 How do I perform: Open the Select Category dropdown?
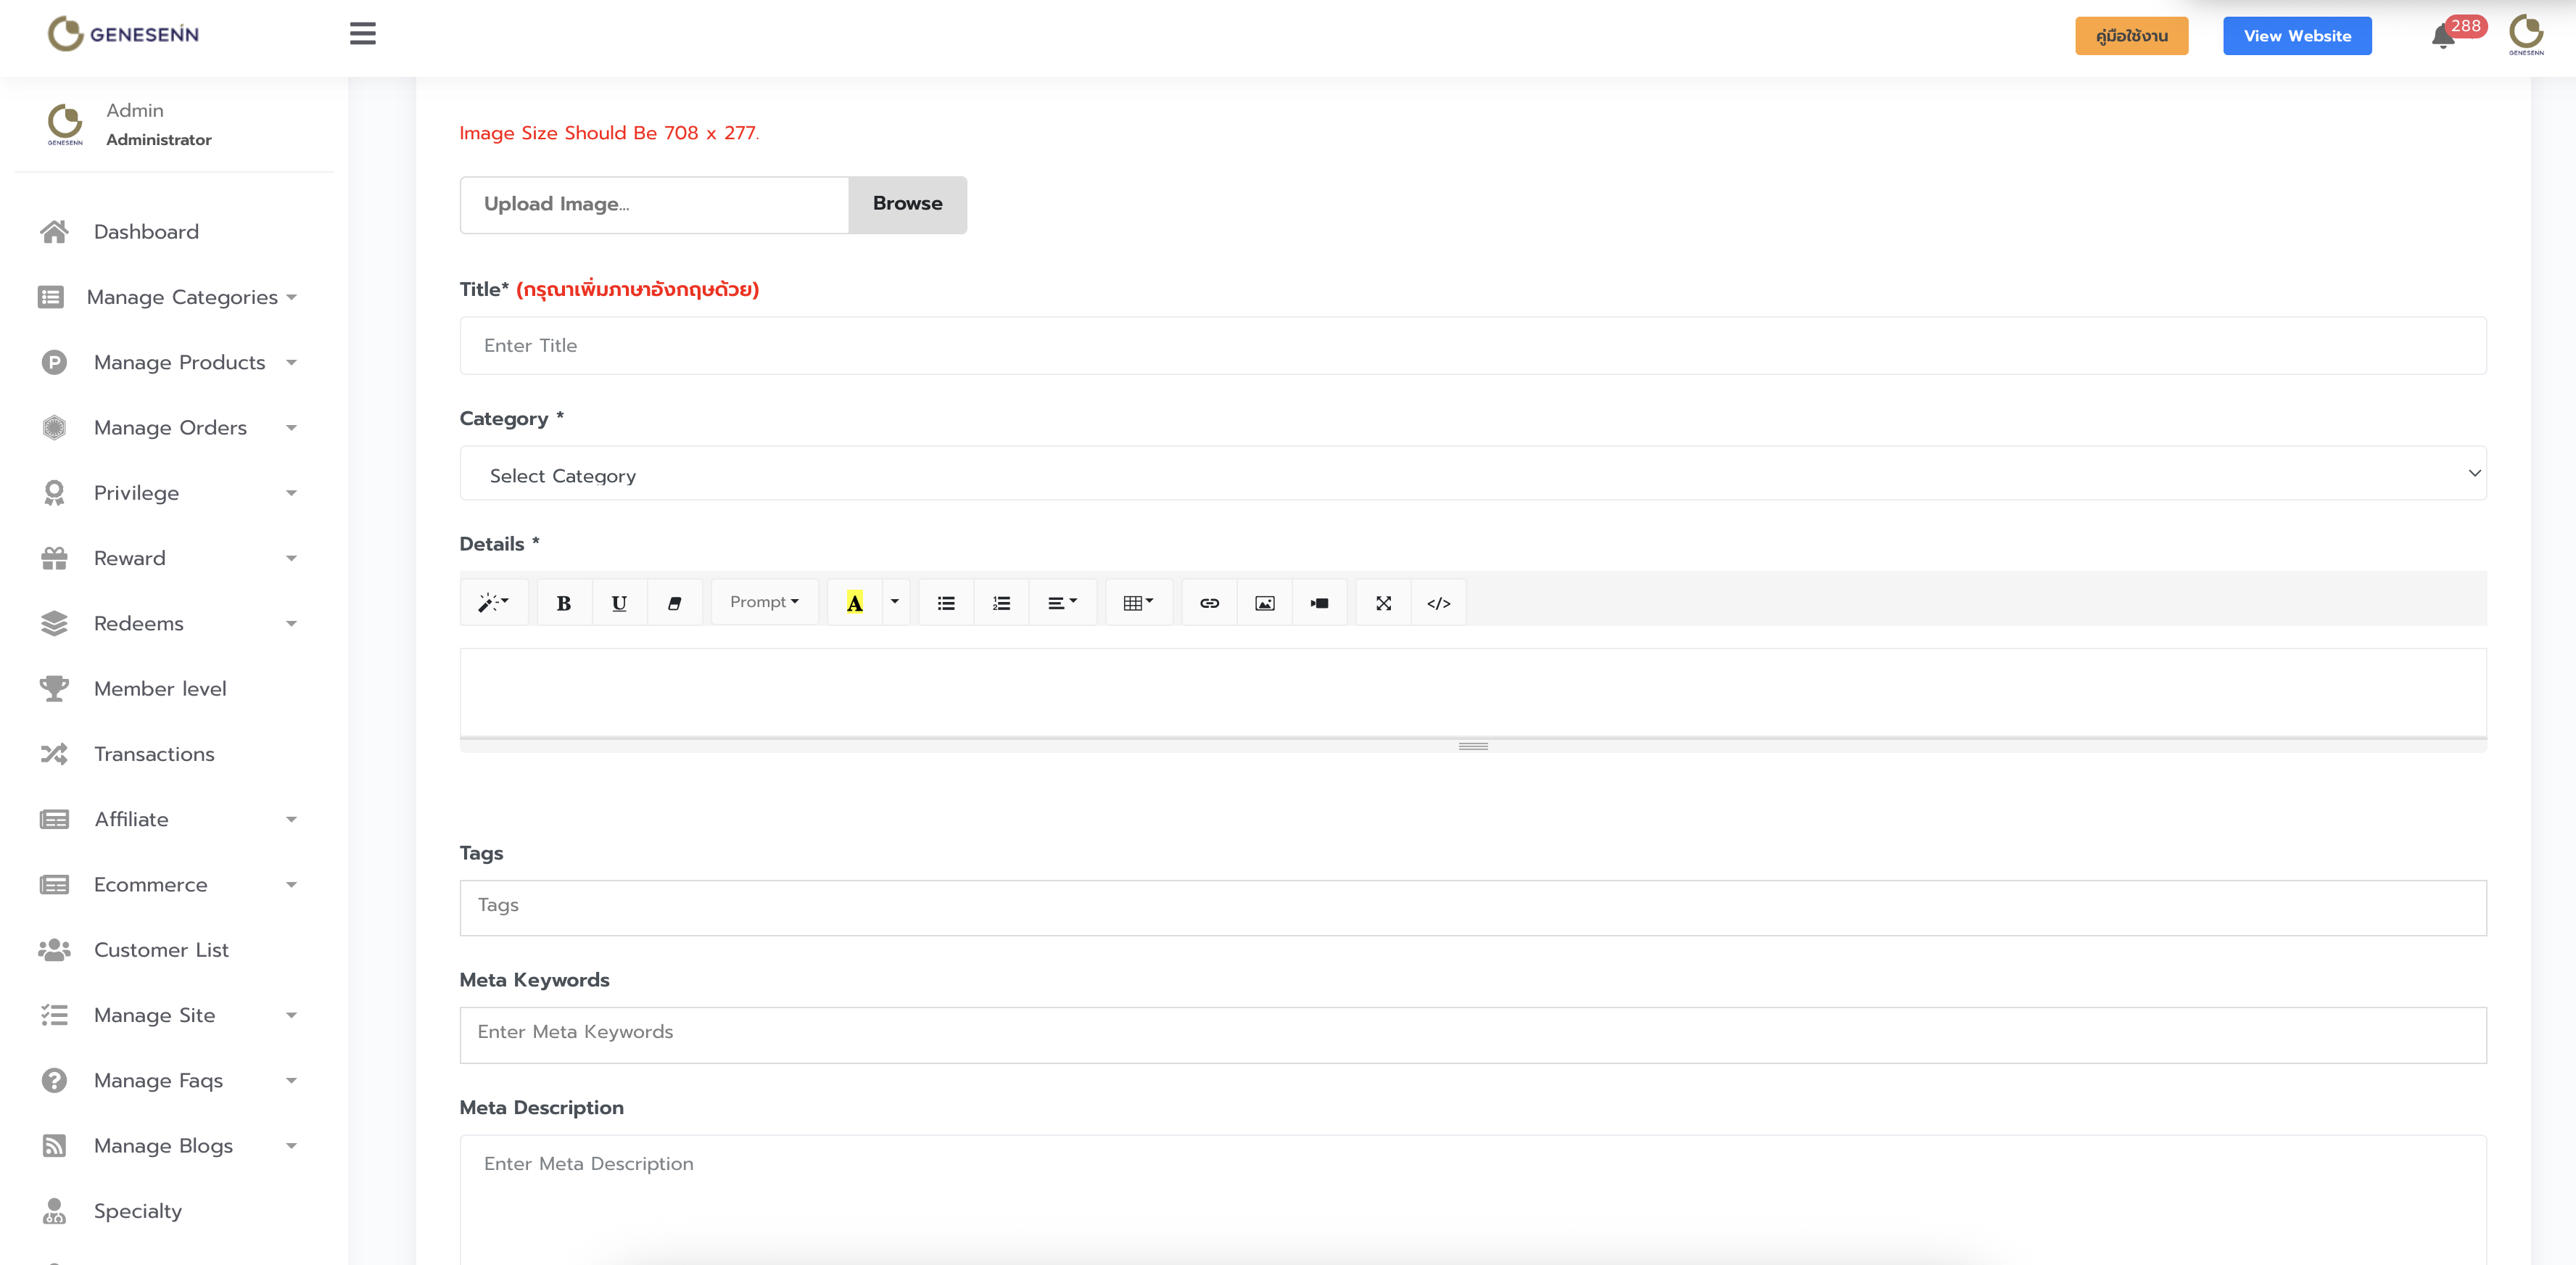[1472, 474]
